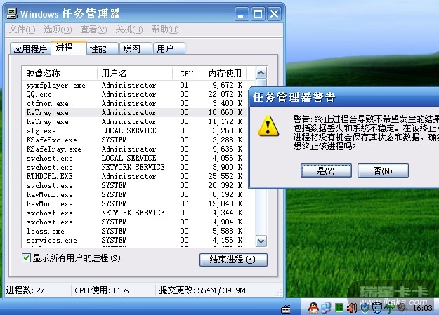
Task: Click the green CPU usage meter tray icon
Action: coord(339,308)
